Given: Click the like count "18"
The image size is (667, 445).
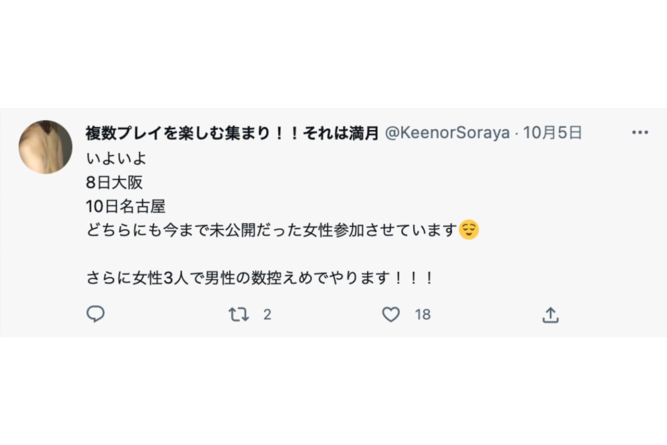Looking at the screenshot, I should click(x=422, y=314).
